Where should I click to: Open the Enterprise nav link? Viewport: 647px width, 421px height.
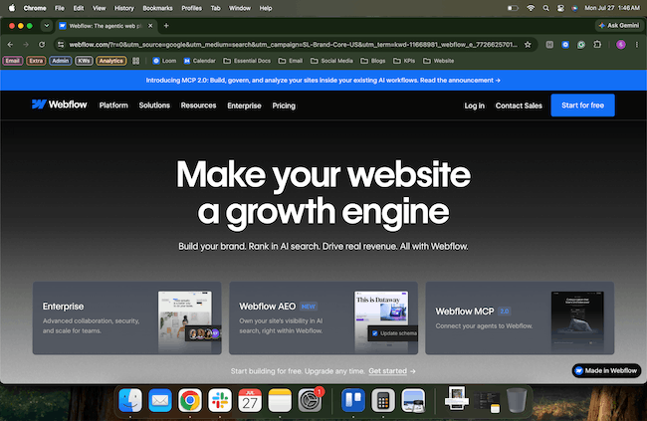tap(244, 105)
